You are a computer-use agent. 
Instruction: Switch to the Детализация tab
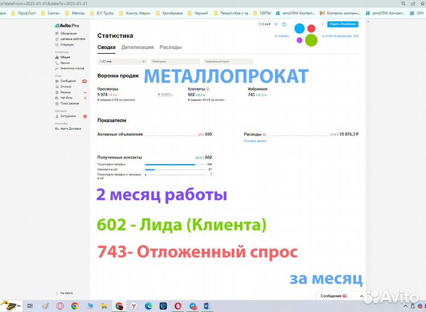[x=137, y=47]
